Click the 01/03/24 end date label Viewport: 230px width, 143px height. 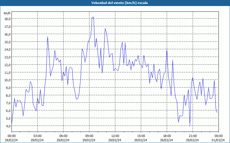coord(218,140)
